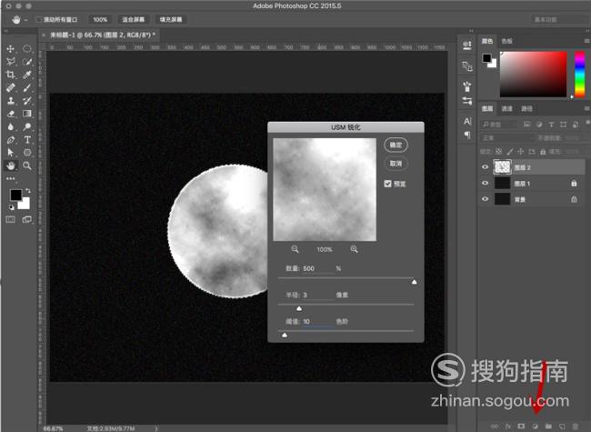
Task: Select the Healing Brush tool
Action: pyautogui.click(x=11, y=87)
